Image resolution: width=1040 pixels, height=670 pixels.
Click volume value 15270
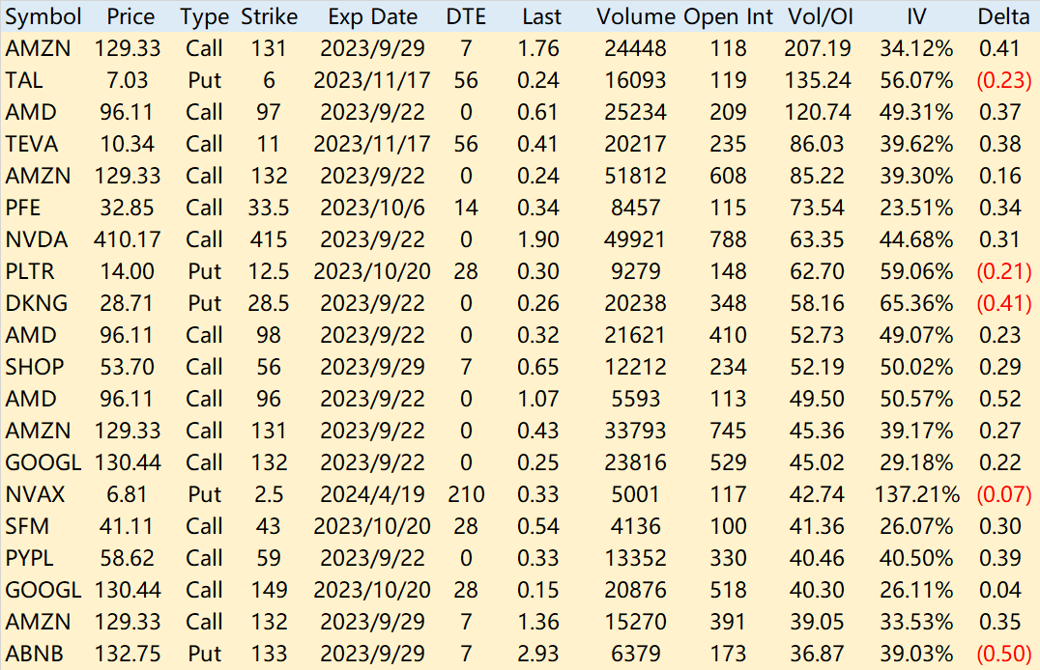tap(635, 622)
